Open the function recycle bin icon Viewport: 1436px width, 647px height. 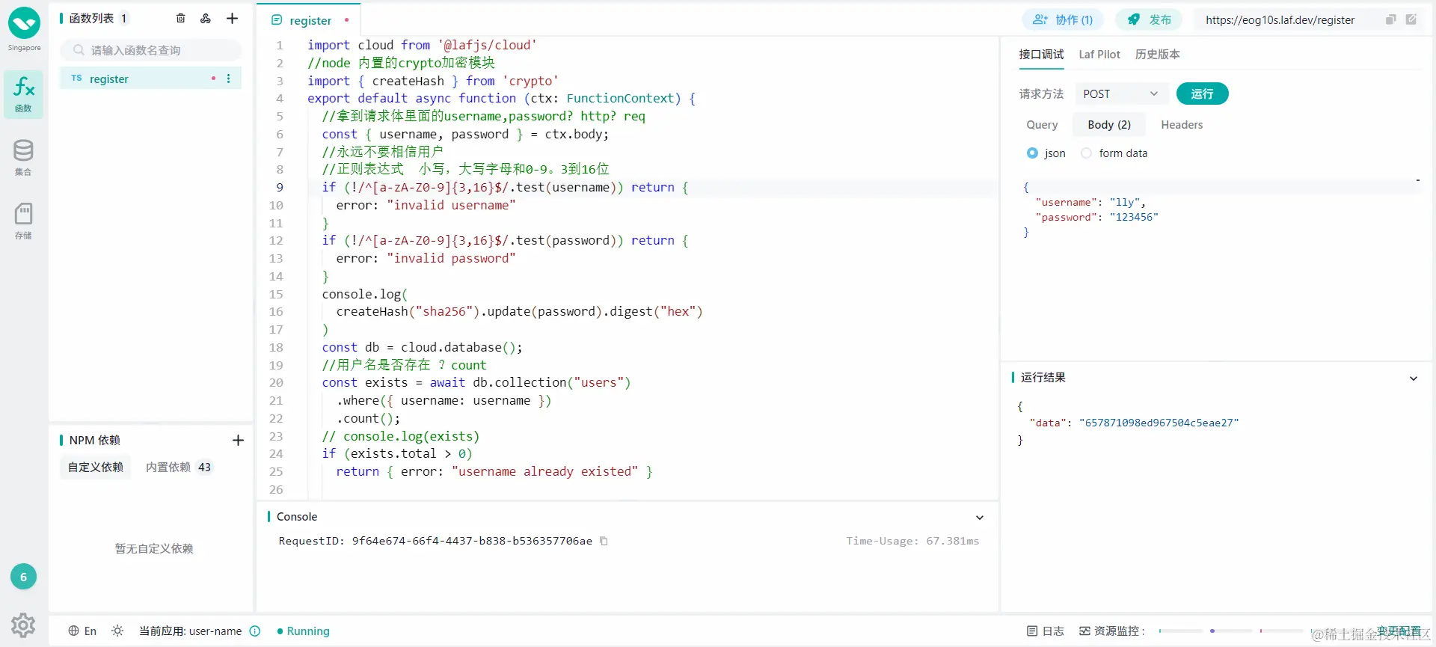(x=180, y=18)
